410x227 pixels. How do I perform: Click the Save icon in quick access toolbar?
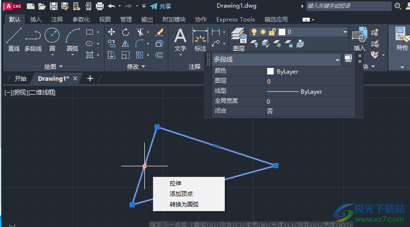[x=54, y=6]
